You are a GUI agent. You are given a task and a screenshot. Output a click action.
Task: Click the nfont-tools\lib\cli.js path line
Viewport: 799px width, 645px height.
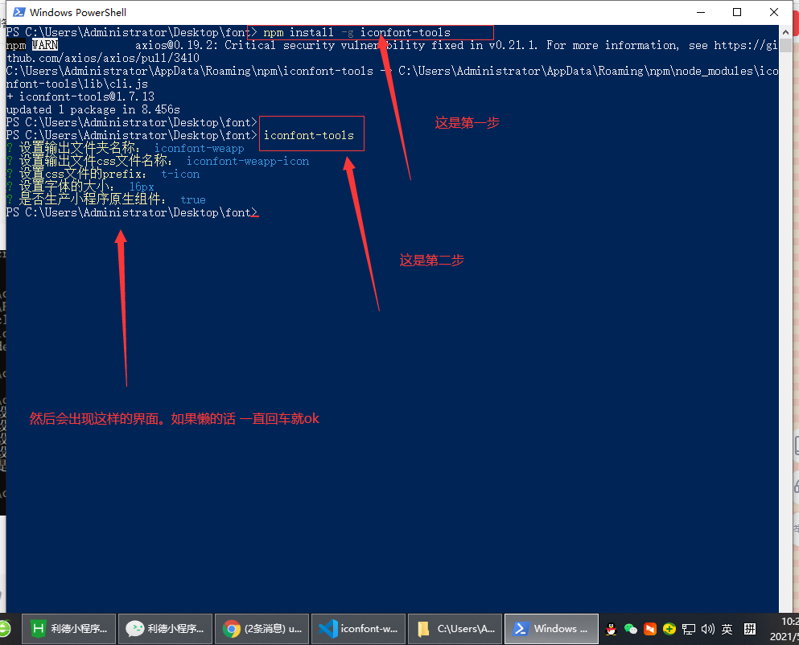click(77, 84)
